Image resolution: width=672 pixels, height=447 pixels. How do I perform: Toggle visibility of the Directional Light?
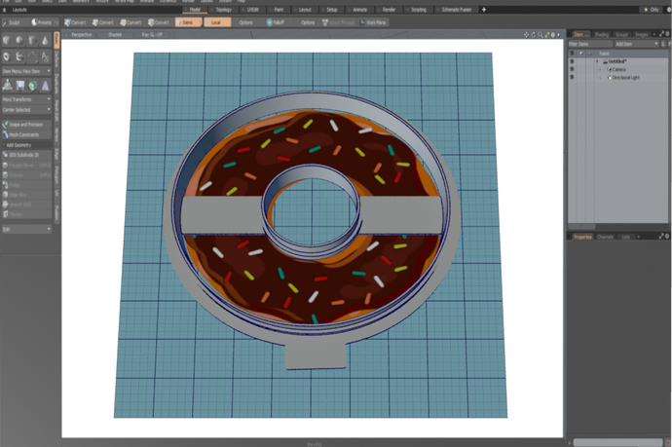click(573, 77)
